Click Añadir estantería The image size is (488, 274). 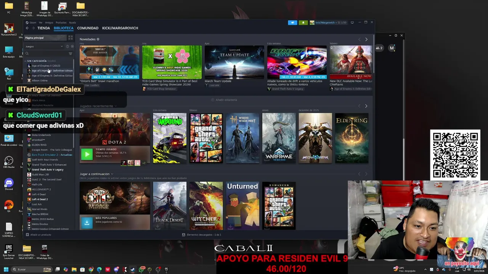224,100
